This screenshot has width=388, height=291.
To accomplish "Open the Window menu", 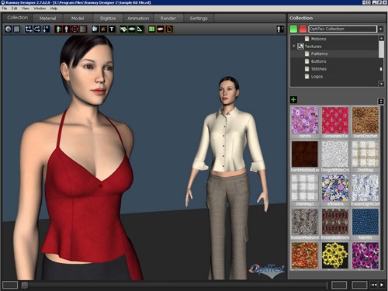I will pyautogui.click(x=40, y=9).
